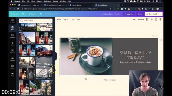Open the Chrome Bookmarks menu
The image size is (172, 96).
pyautogui.click(x=47, y=1)
